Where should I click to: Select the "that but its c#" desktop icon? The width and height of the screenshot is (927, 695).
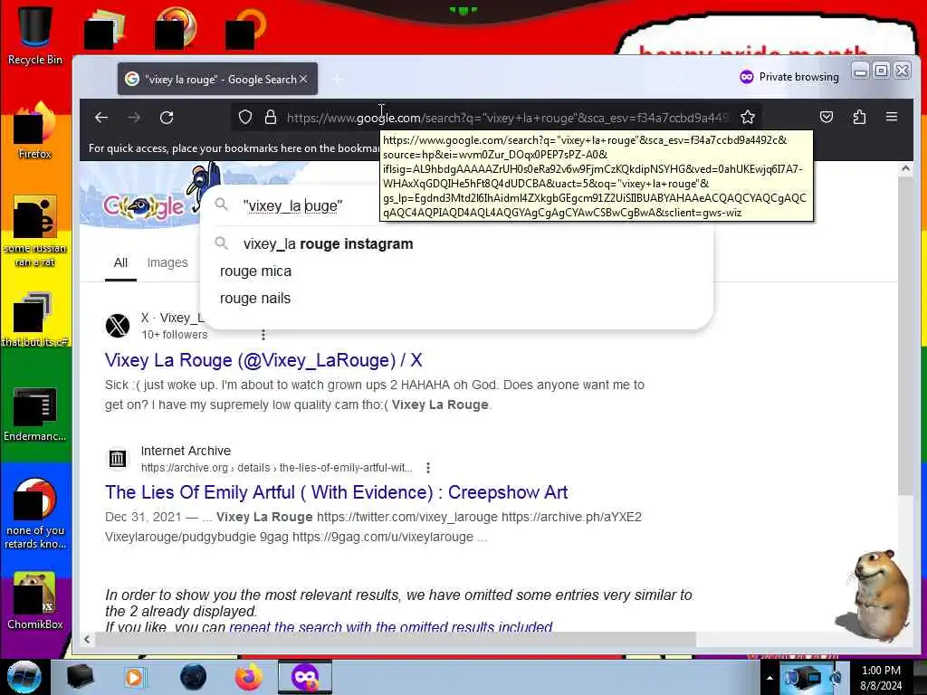click(x=35, y=320)
